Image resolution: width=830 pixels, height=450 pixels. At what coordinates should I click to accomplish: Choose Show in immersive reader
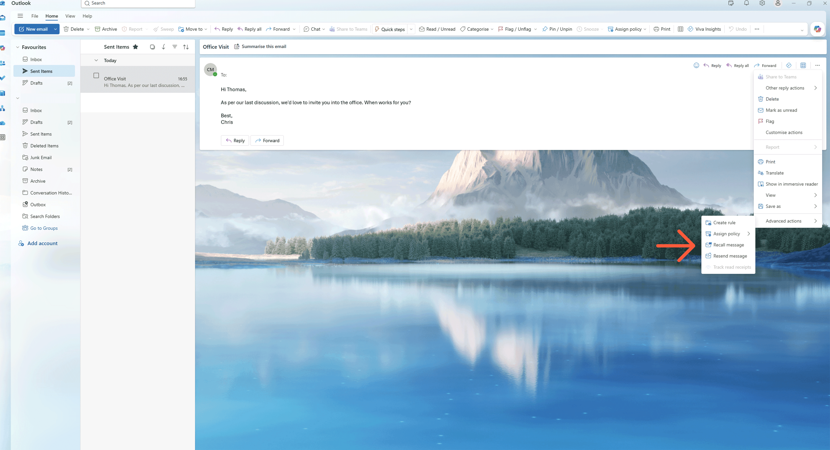tap(788, 184)
